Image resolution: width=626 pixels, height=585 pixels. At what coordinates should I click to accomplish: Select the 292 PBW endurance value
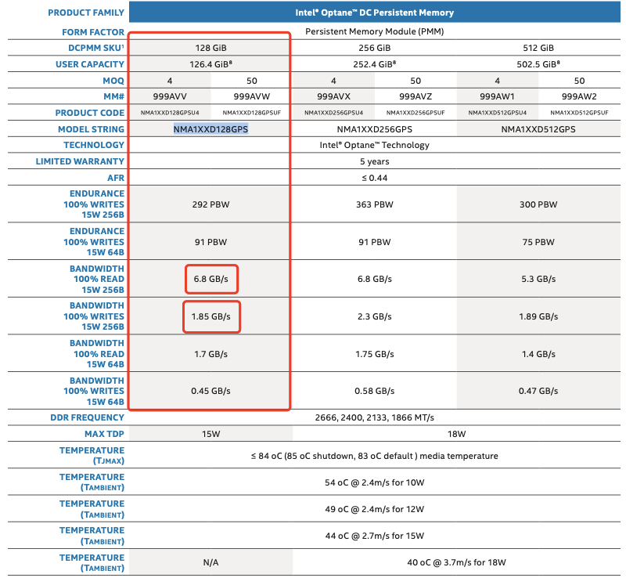210,204
